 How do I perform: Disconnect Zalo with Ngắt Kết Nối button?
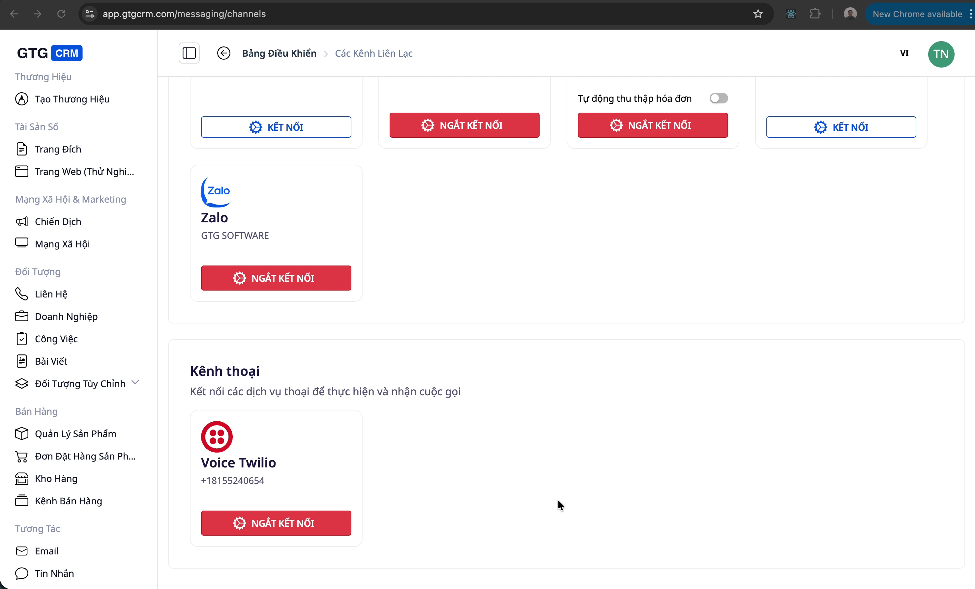[x=276, y=278]
